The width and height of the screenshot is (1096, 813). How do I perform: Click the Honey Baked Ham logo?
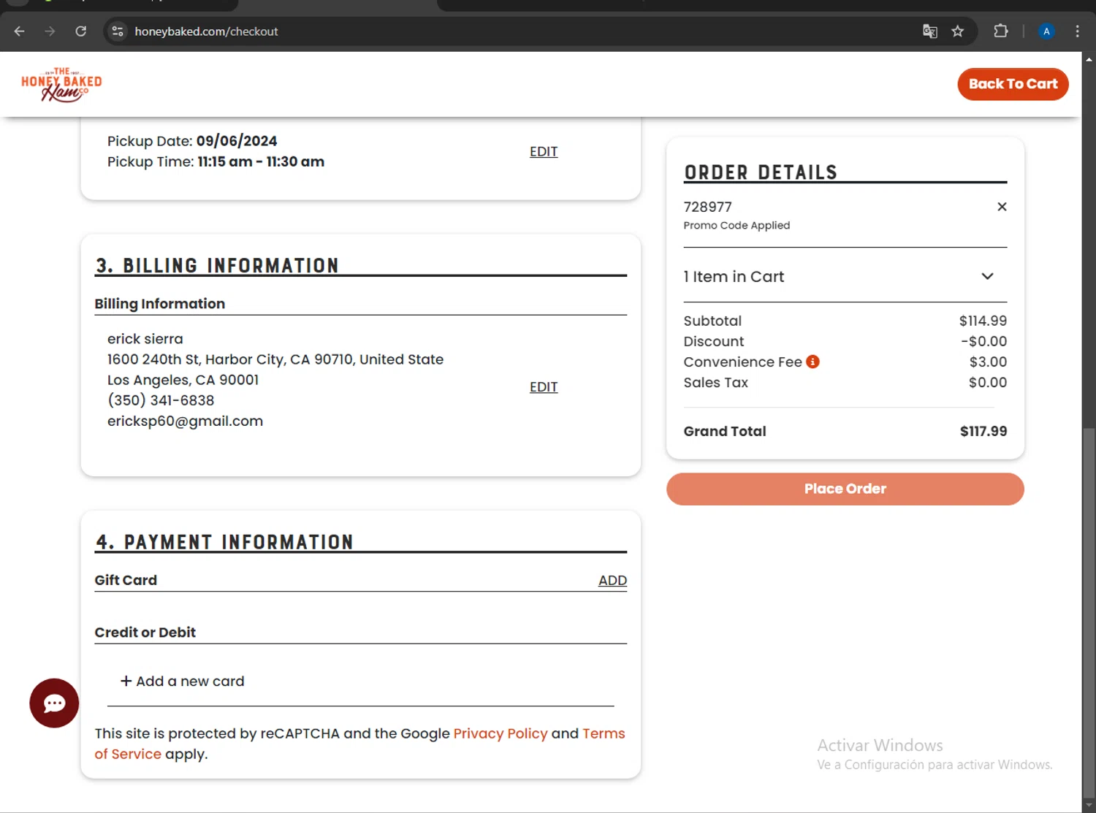click(x=61, y=85)
